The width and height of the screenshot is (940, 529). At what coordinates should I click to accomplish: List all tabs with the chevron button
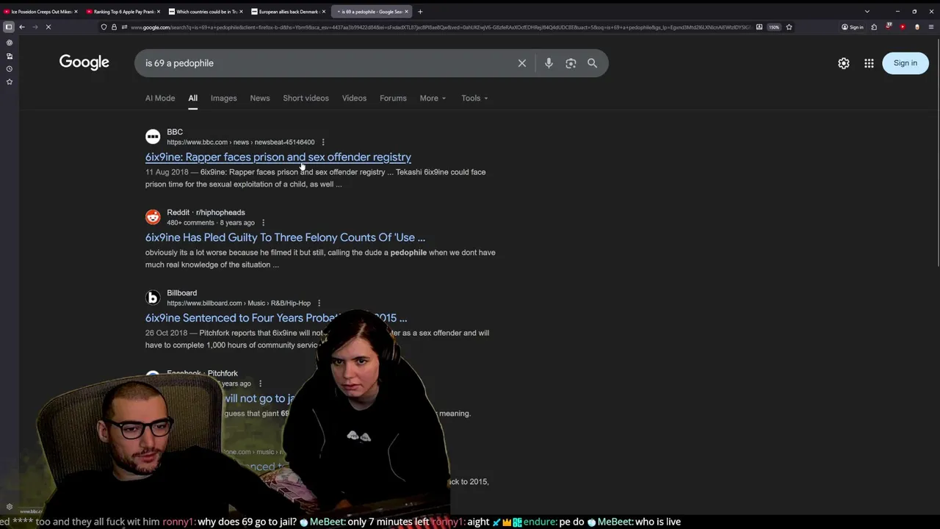(x=867, y=12)
